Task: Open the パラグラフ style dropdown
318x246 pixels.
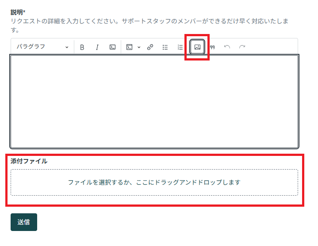Action: pyautogui.click(x=42, y=47)
